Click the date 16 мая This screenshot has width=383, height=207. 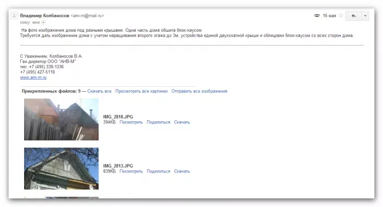(x=329, y=16)
